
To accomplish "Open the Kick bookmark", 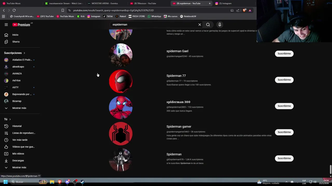I will pos(81,16).
